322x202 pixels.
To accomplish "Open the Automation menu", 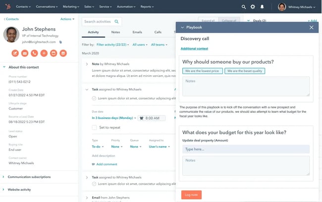I will (126, 6).
